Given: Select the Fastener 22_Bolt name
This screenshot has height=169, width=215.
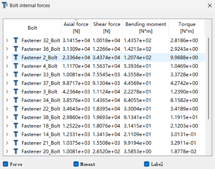Looking at the screenshot, I should tap(41, 109).
